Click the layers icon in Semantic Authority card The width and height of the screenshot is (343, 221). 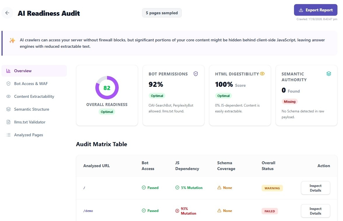[329, 74]
